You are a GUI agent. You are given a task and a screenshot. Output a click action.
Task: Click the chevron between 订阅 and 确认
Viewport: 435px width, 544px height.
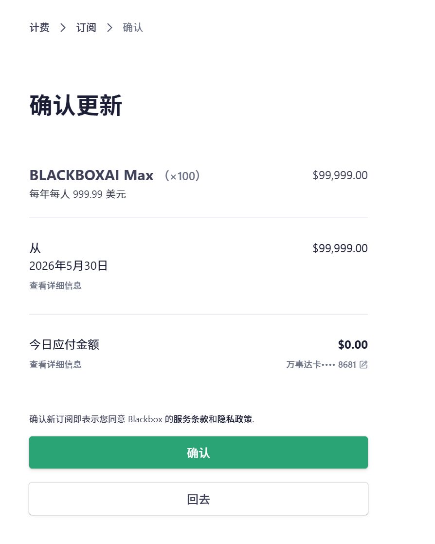[109, 28]
